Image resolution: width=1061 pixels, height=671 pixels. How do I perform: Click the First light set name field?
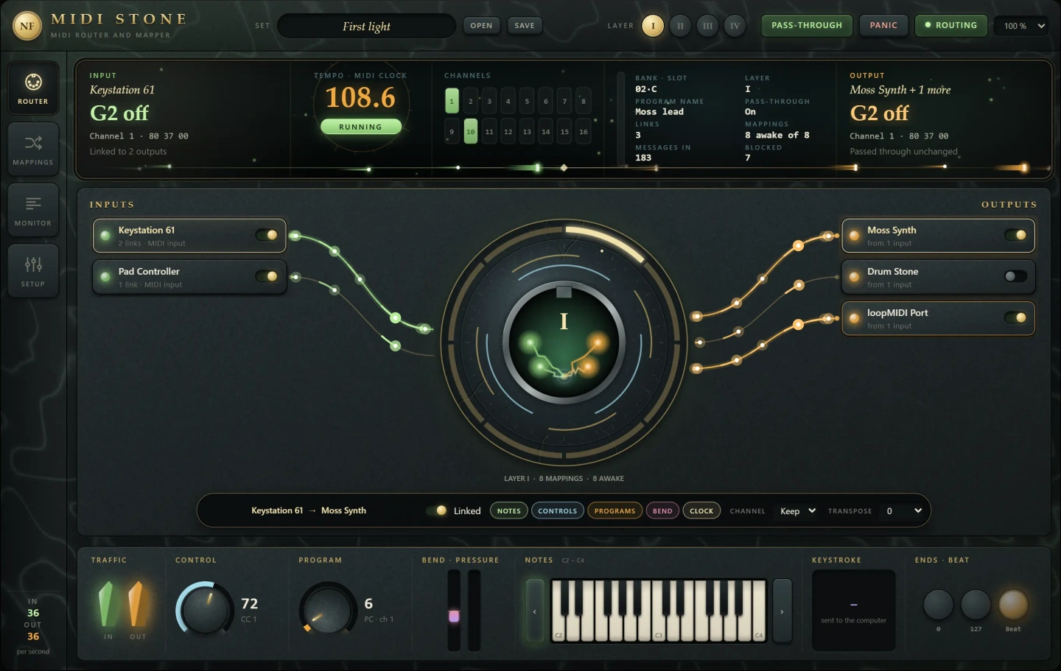pyautogui.click(x=366, y=26)
